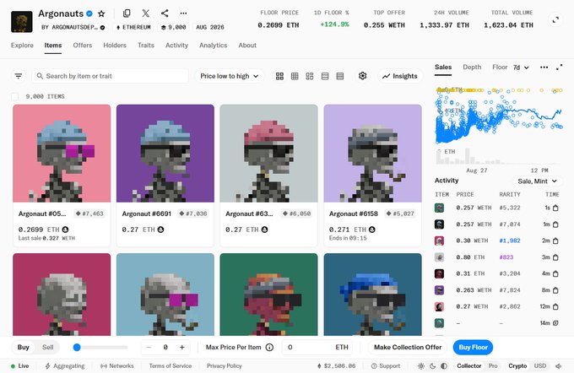
Task: Open the Analytics tab
Action: tap(213, 46)
